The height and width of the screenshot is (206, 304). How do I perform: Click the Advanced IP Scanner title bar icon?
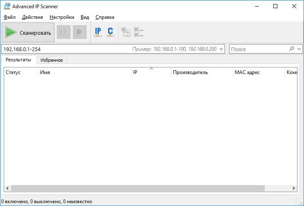pyautogui.click(x=7, y=7)
